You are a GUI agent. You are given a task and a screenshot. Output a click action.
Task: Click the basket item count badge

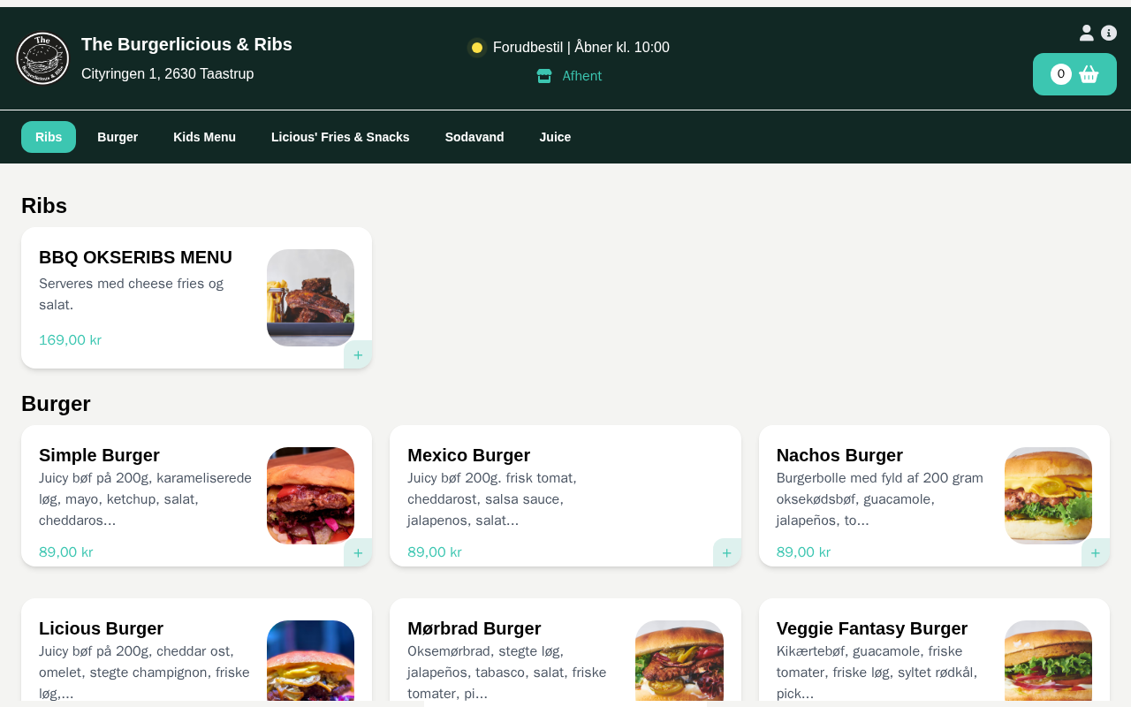pos(1061,74)
